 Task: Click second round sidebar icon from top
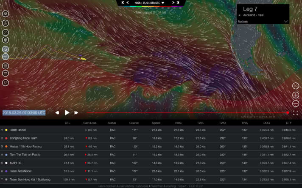[6, 23]
